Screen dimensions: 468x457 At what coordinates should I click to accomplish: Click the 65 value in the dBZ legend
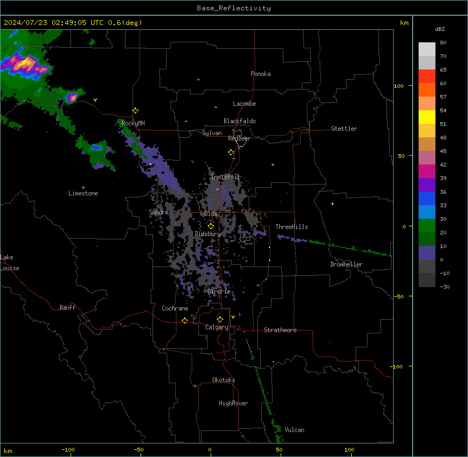coord(443,69)
